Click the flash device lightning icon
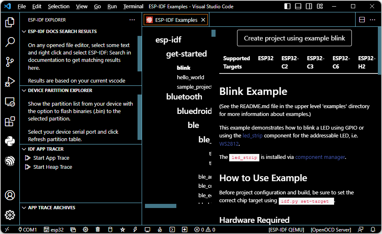 [135, 229]
